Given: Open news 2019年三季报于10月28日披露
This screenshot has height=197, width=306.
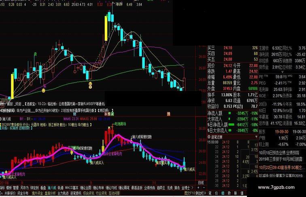Looking at the screenshot, I should click(x=280, y=159).
